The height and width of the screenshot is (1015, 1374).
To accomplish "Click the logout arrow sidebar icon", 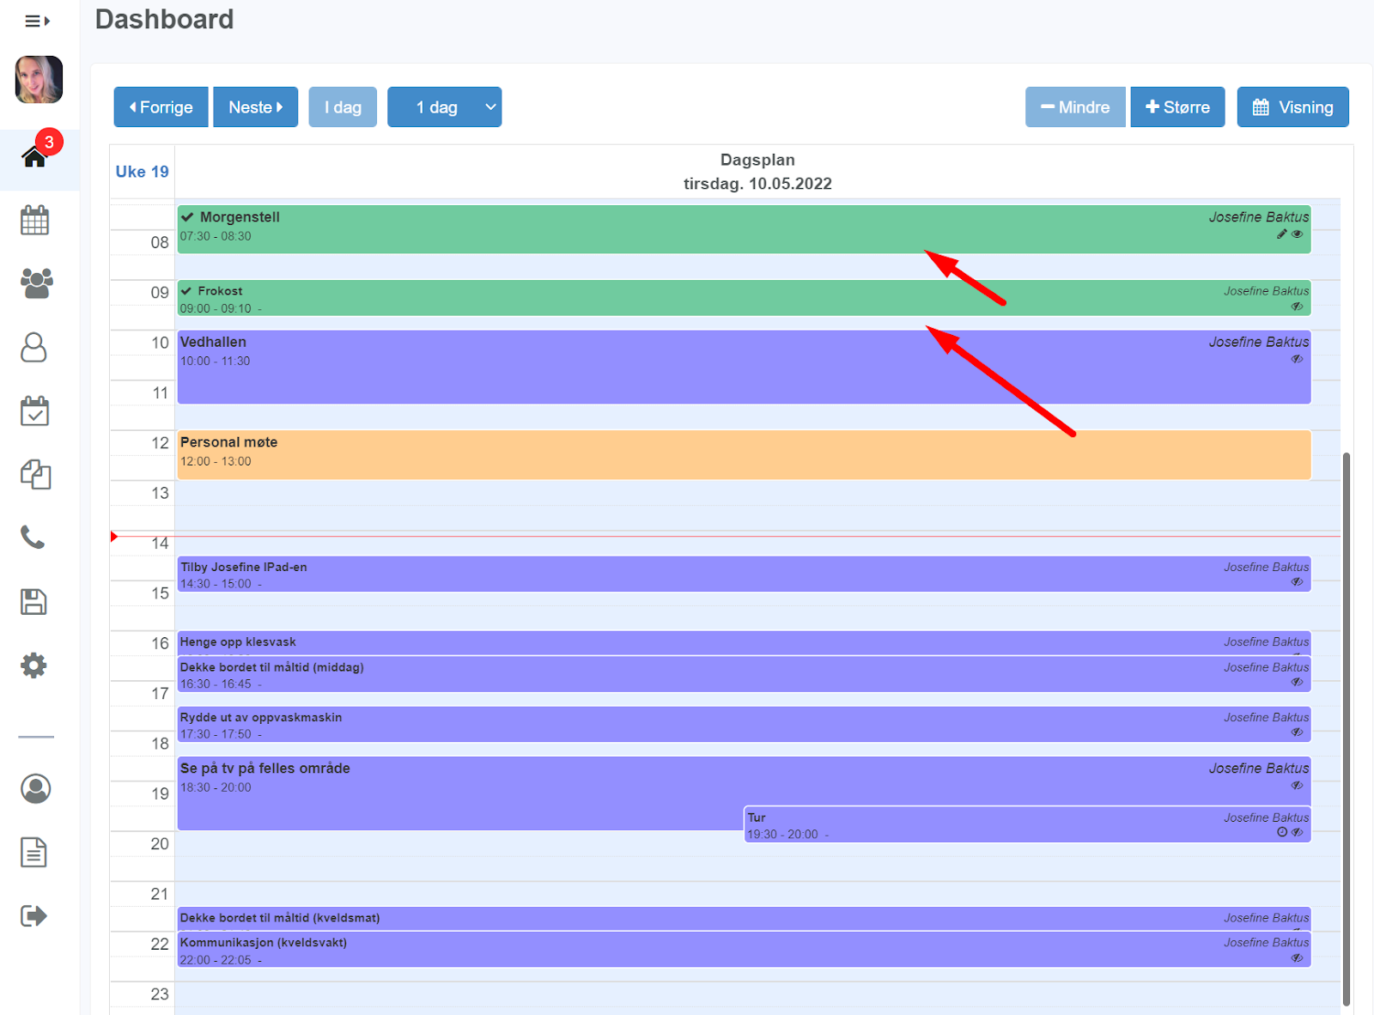I will (33, 915).
